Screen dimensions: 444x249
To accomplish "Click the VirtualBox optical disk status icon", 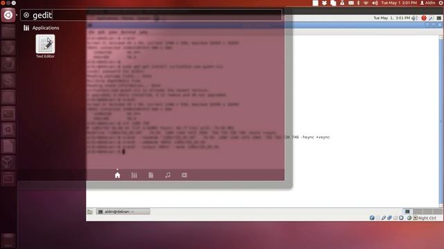I will pos(377,218).
